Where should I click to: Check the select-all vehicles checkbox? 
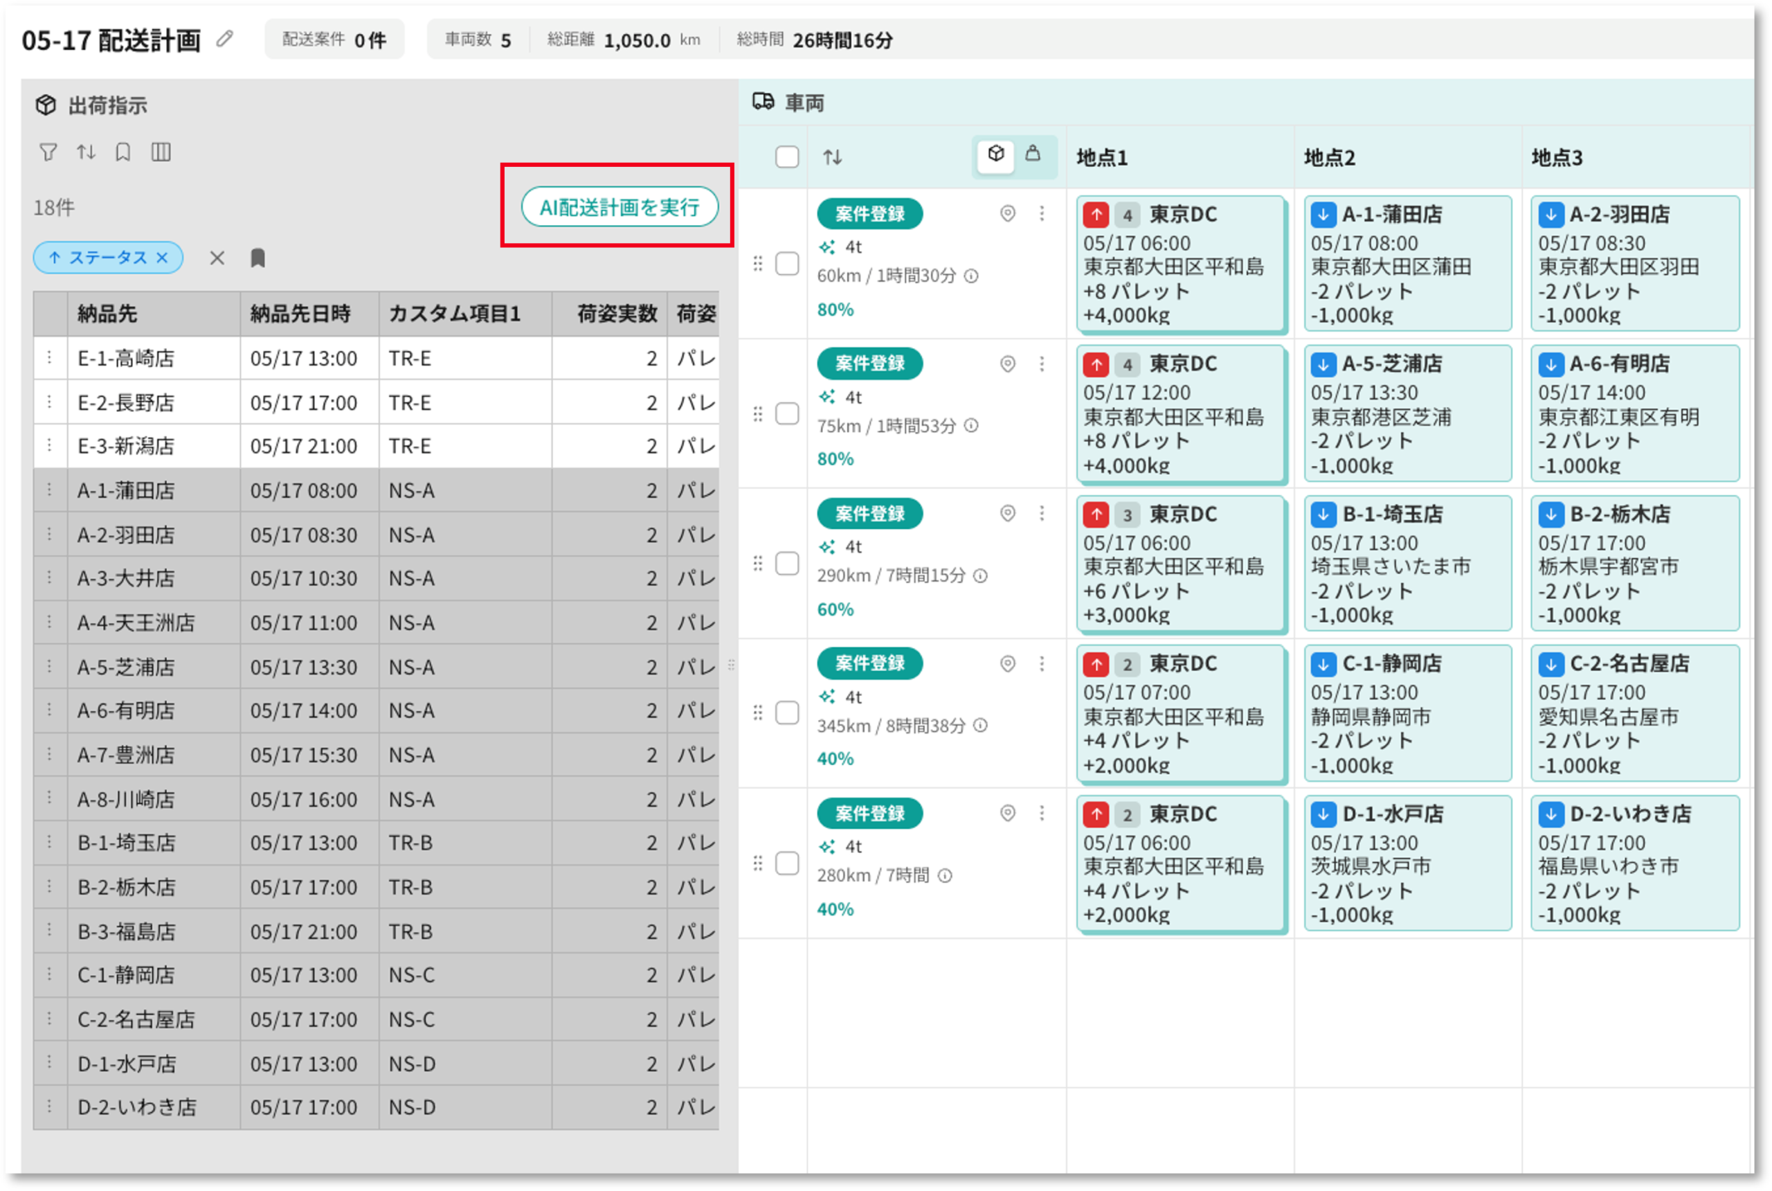(x=787, y=157)
